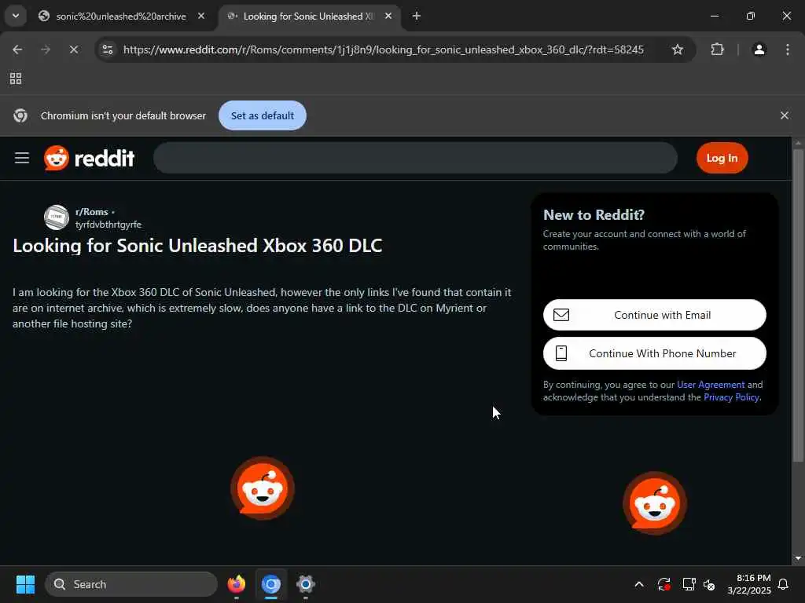Open the muted volume tray icon
This screenshot has width=805, height=603.
tap(710, 584)
